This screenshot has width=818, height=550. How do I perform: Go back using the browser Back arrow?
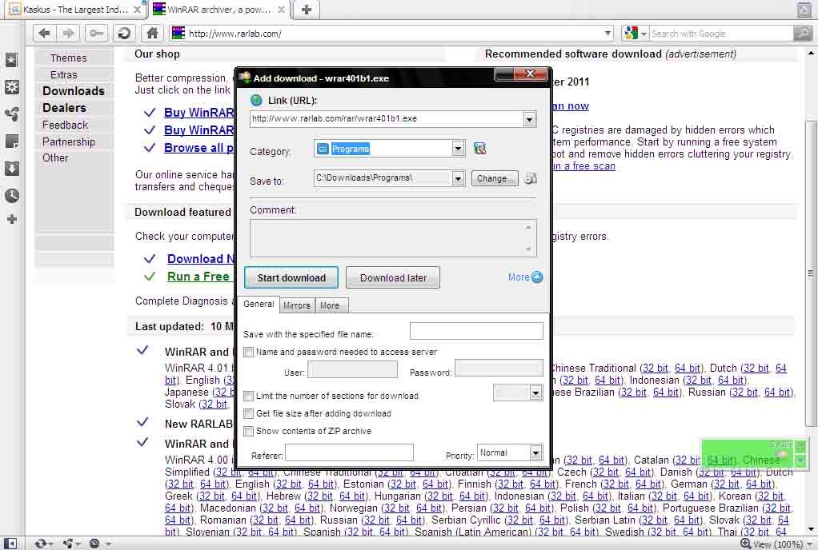pos(44,34)
